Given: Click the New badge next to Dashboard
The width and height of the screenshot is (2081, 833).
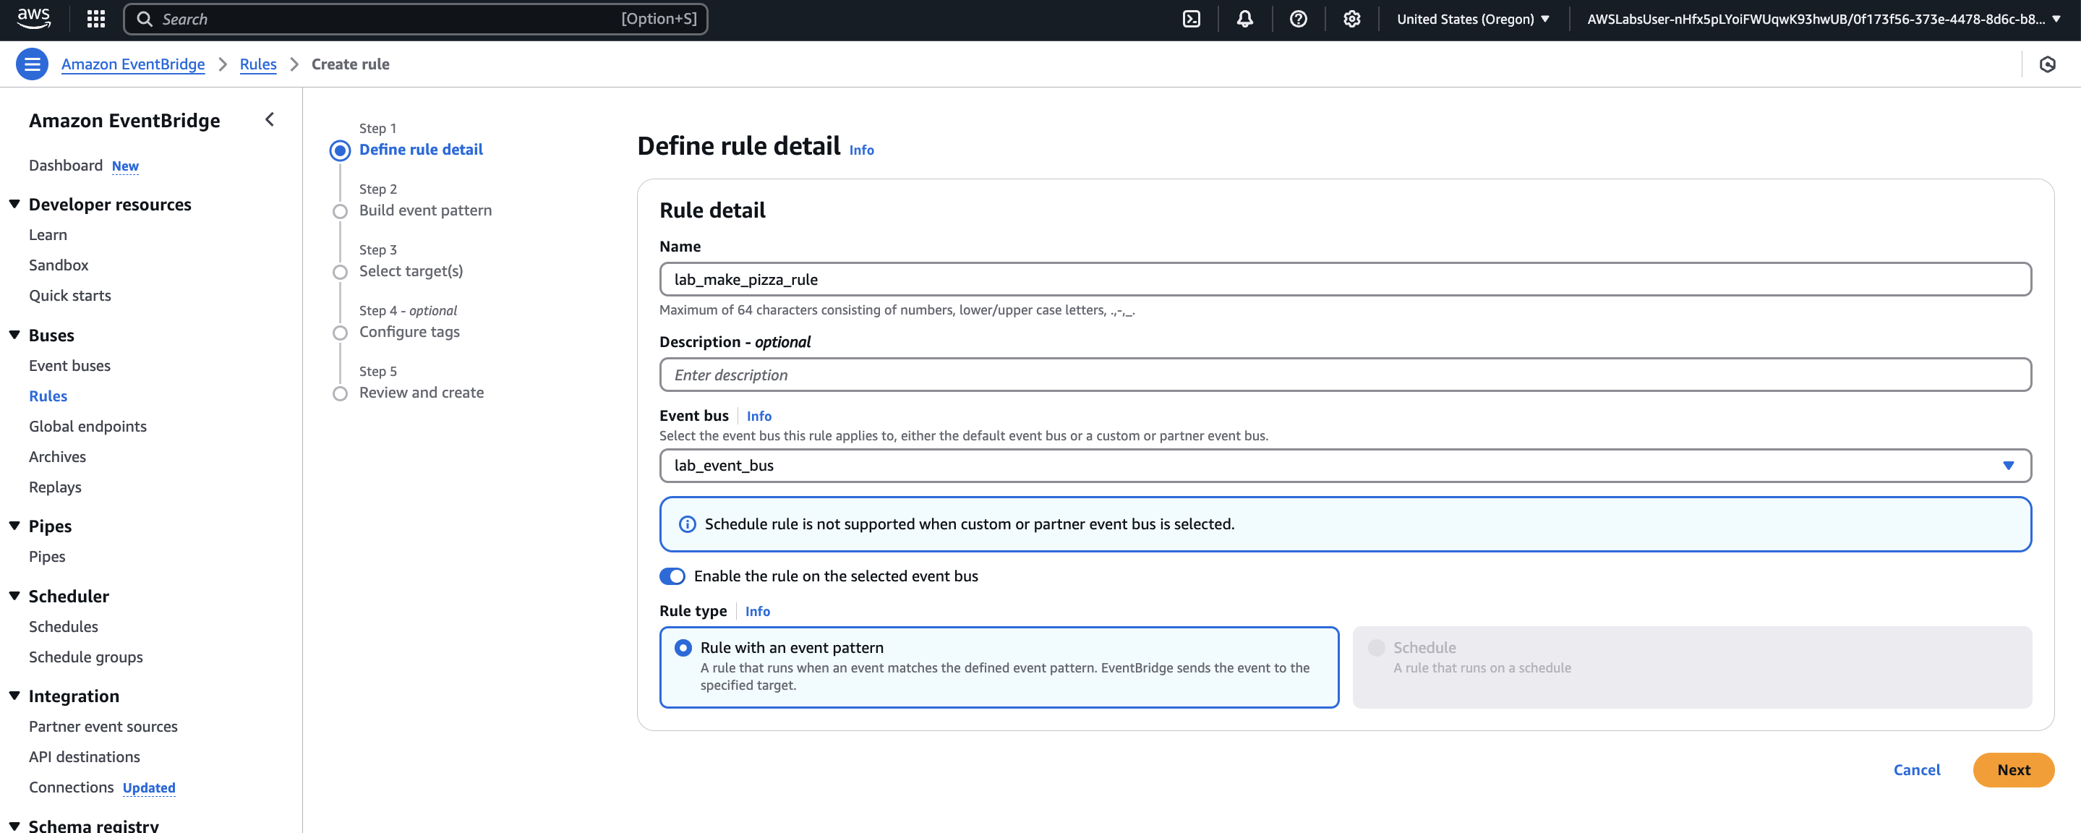Looking at the screenshot, I should (125, 166).
